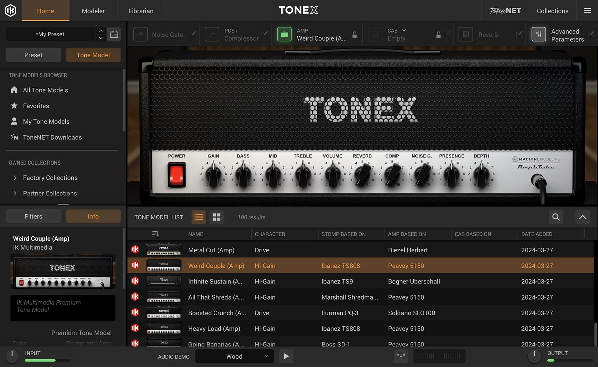
Task: Click the CAB edit icon
Action: pos(448,34)
